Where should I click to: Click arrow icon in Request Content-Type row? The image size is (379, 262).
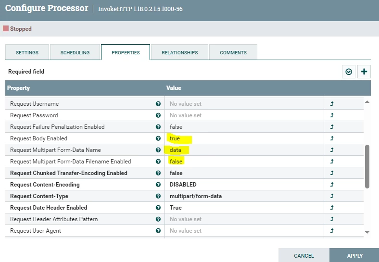[x=332, y=196]
